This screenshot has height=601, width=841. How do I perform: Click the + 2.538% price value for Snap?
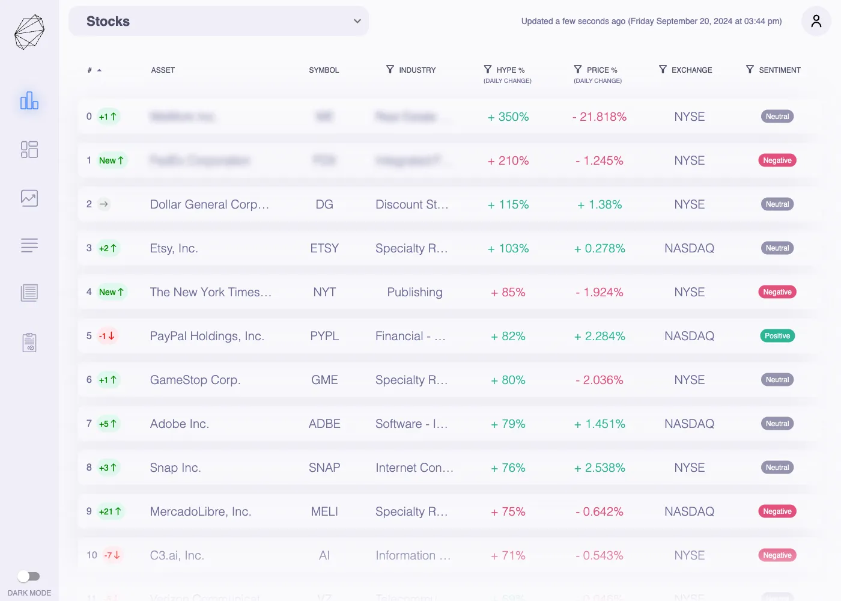(x=600, y=468)
